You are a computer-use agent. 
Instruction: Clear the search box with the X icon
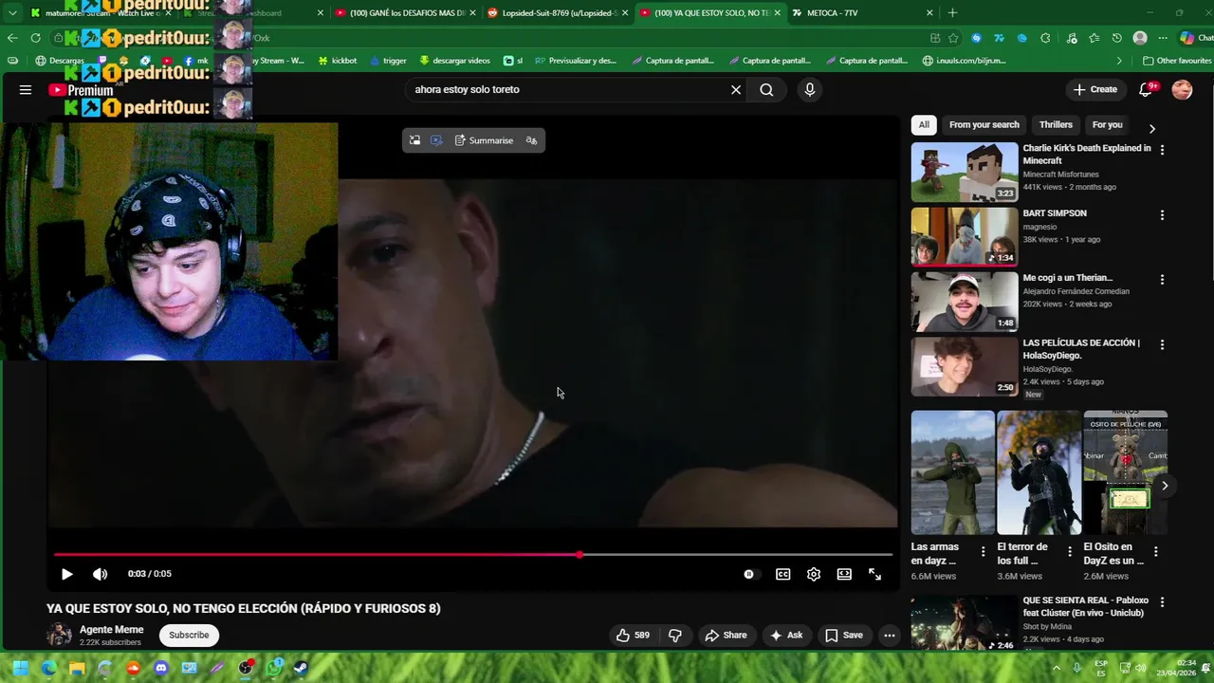pos(735,89)
